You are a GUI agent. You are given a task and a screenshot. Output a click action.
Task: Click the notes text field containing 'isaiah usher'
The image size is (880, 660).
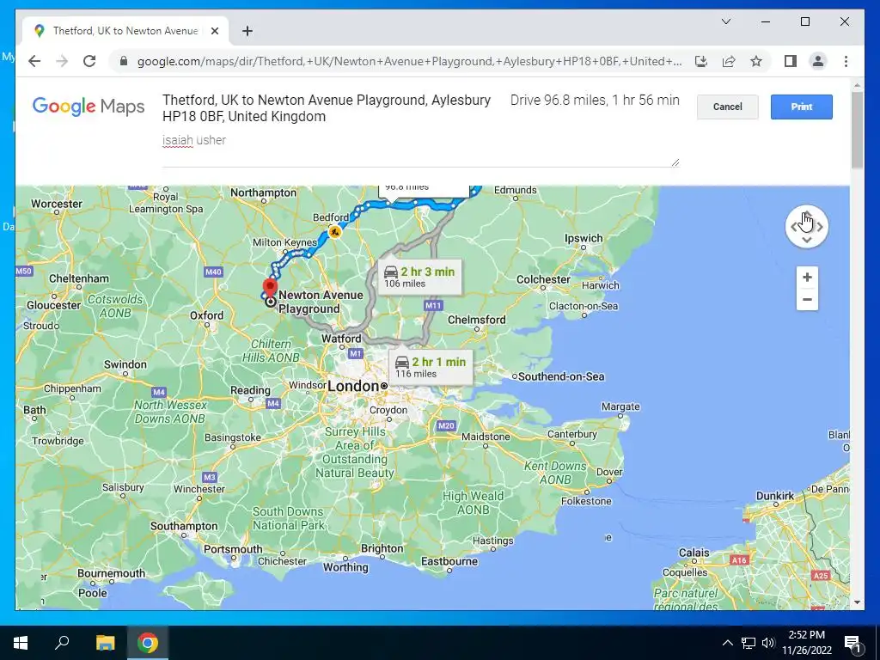(420, 150)
